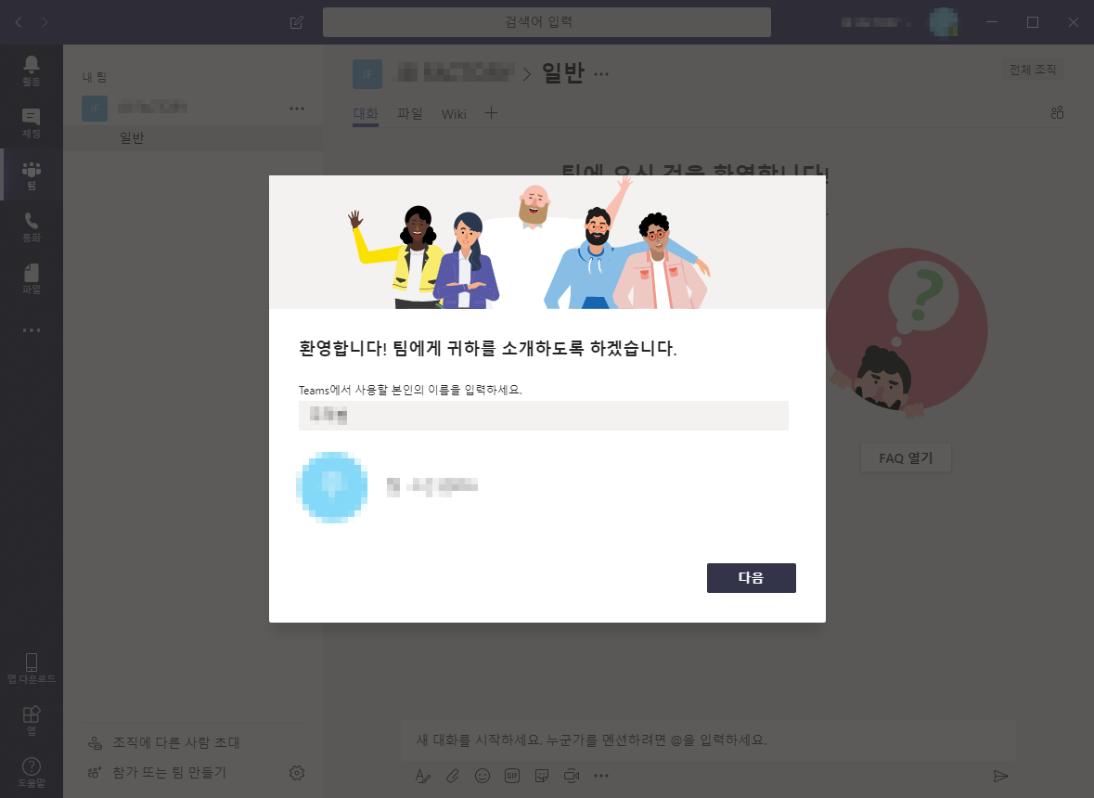Screen dimensions: 1094x798
Task: Open the GIF picker icon
Action: pos(512,776)
